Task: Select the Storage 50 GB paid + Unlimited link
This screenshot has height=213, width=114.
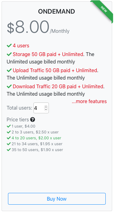Action: point(48,54)
